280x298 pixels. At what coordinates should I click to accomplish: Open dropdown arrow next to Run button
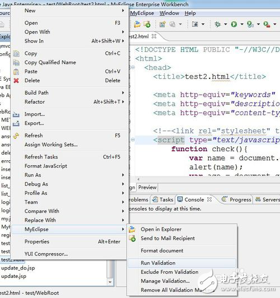pos(242,24)
